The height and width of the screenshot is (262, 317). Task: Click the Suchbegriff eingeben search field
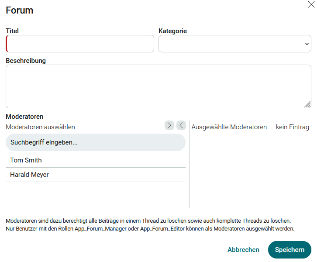(95, 142)
